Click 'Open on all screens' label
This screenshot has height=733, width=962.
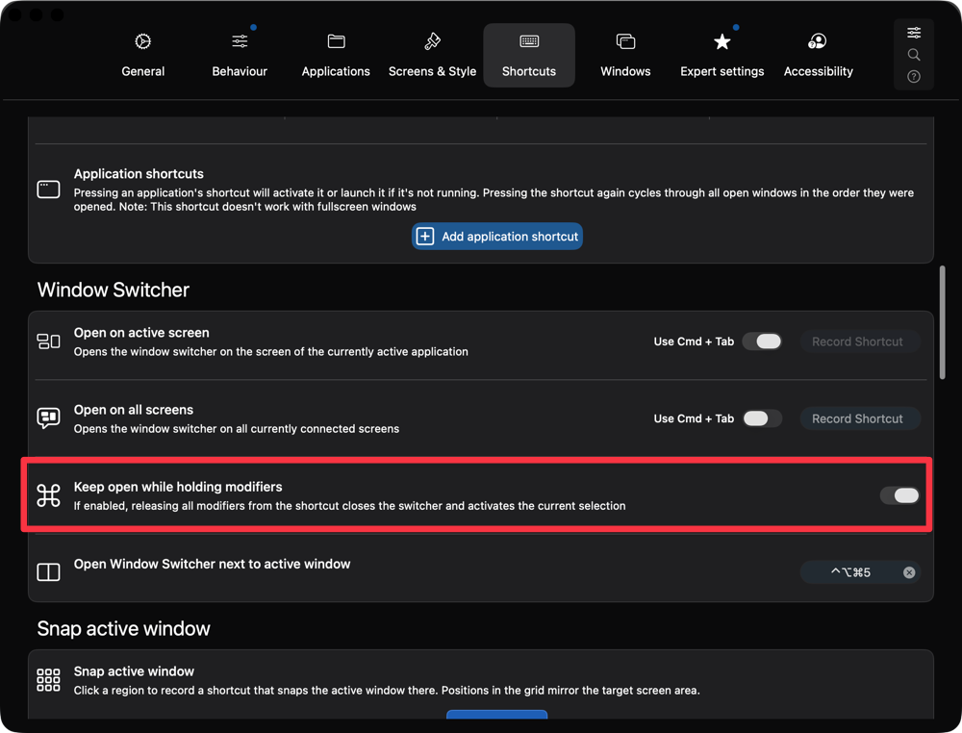point(134,410)
